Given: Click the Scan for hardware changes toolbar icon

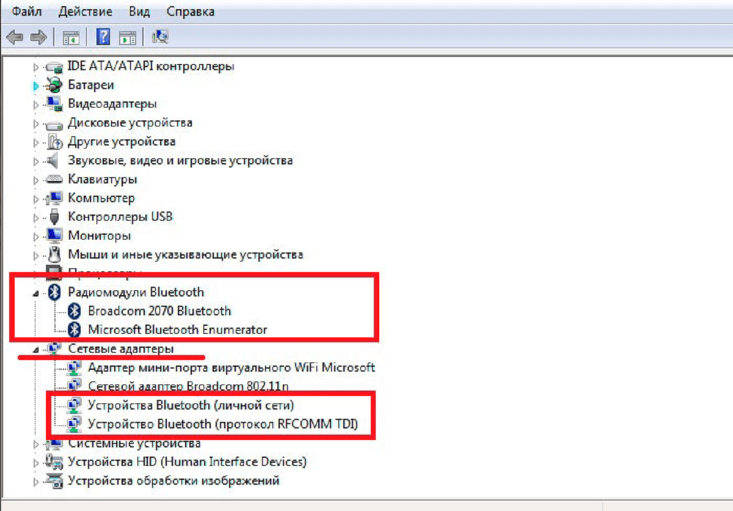Looking at the screenshot, I should pos(160,37).
